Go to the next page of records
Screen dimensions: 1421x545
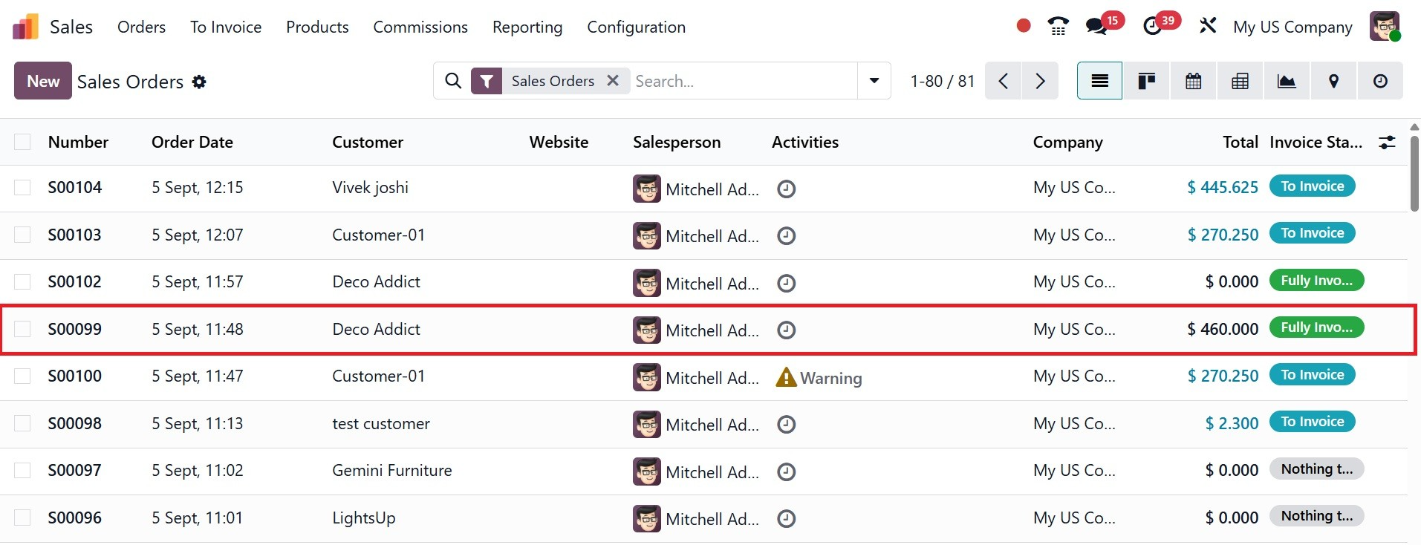(x=1040, y=81)
